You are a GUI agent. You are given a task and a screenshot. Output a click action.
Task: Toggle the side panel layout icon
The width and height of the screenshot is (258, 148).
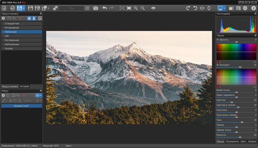tap(231, 8)
